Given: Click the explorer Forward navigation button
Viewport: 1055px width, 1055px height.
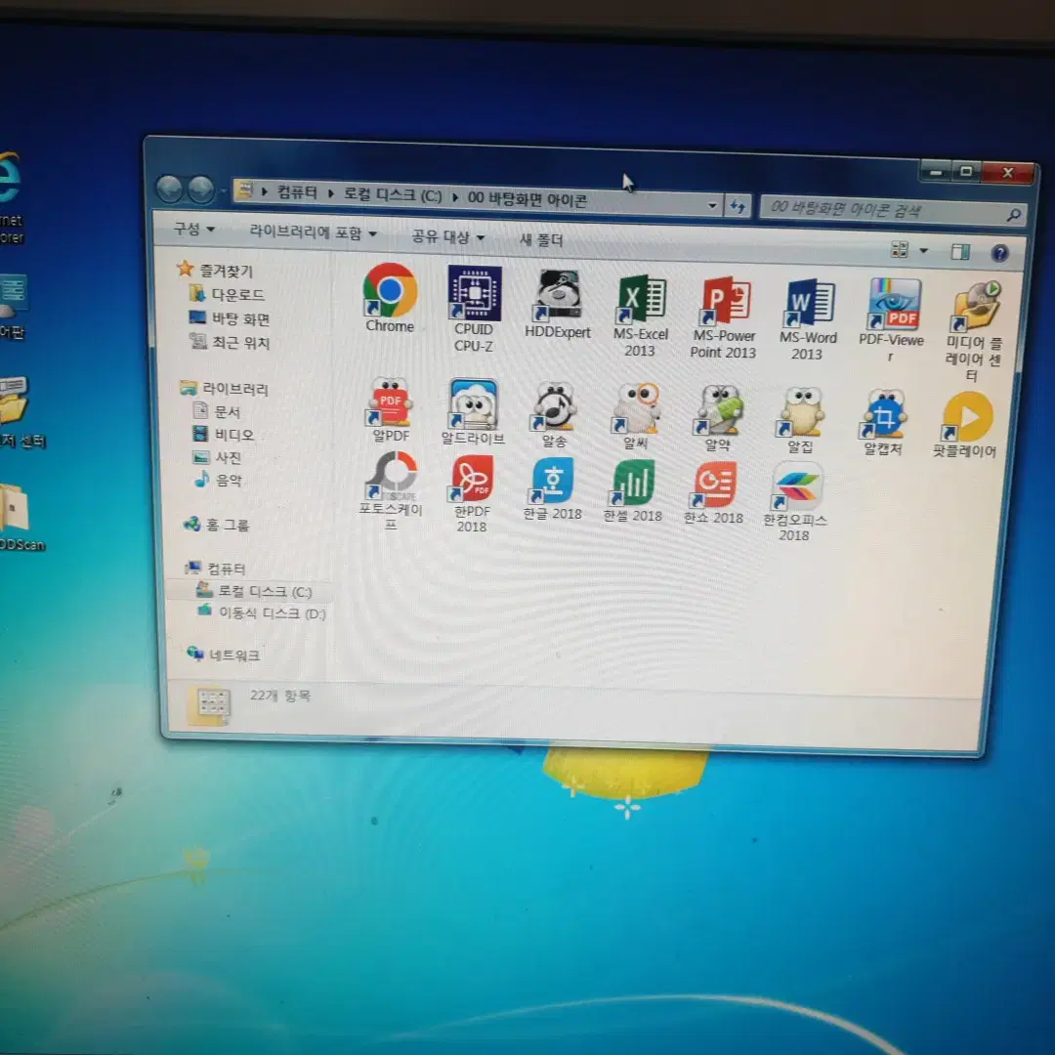Looking at the screenshot, I should click(x=200, y=190).
